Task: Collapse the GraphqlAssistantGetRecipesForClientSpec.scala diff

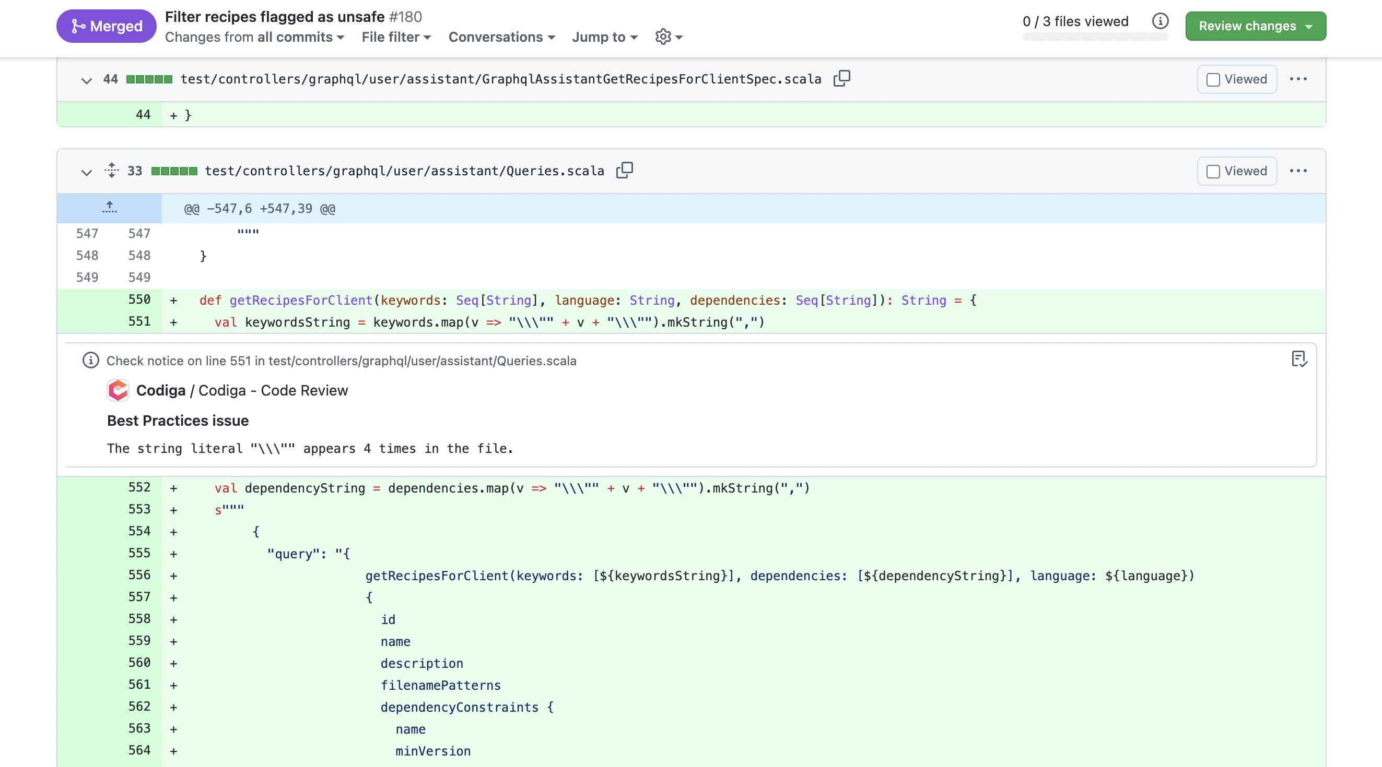Action: [86, 80]
